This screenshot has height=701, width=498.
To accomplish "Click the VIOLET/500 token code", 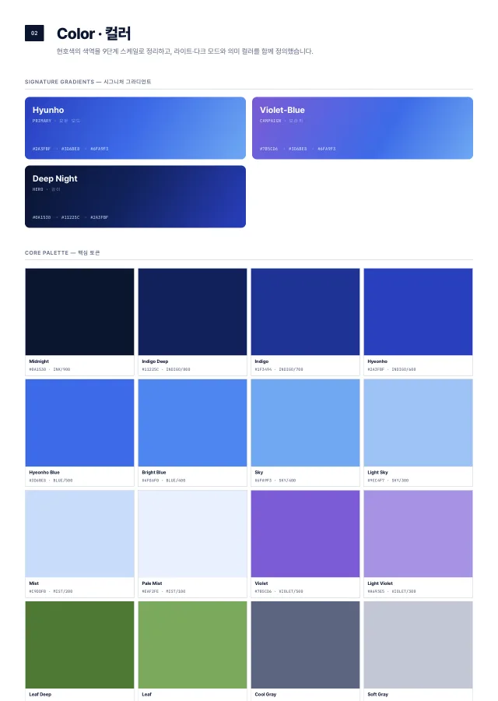I will (291, 591).
